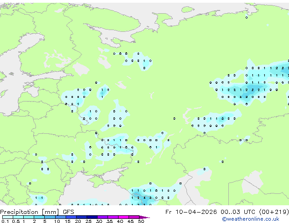
Task: Click the over-50 mm arrow tip of legend
Action: click(x=144, y=217)
